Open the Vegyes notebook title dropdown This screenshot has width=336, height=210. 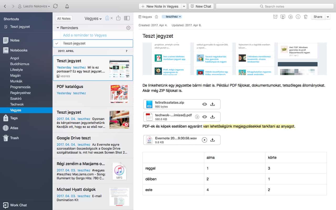[93, 18]
